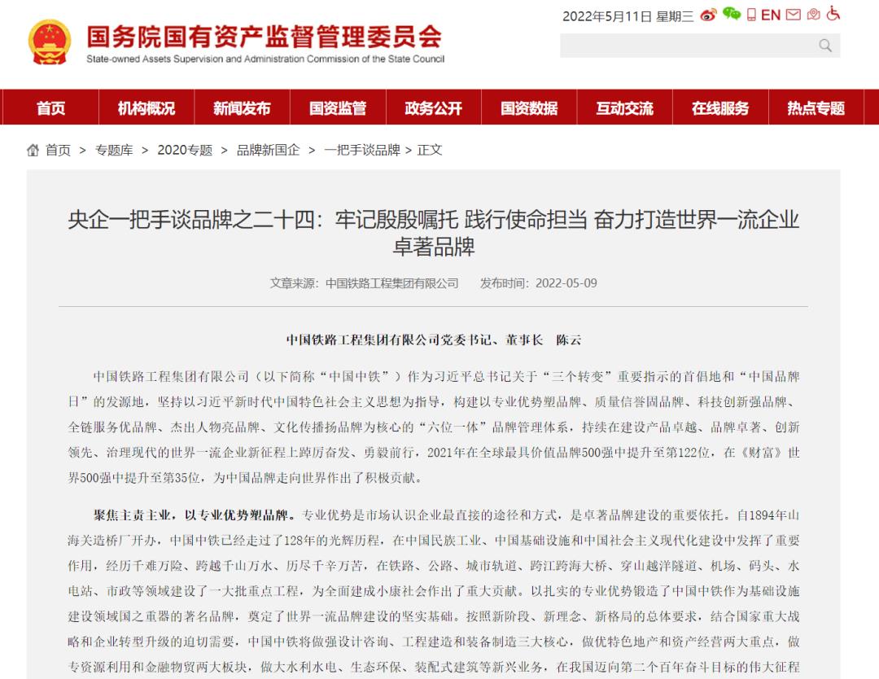This screenshot has height=679, width=879.
Task: Open the 在线服务 navigation tab
Action: [719, 107]
